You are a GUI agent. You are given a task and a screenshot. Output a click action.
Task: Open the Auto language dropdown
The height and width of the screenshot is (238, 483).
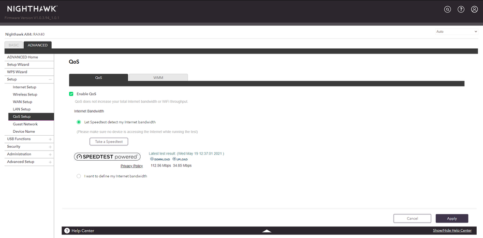[456, 31]
